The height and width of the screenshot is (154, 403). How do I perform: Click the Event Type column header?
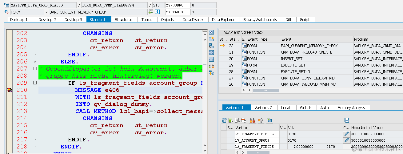(264, 39)
